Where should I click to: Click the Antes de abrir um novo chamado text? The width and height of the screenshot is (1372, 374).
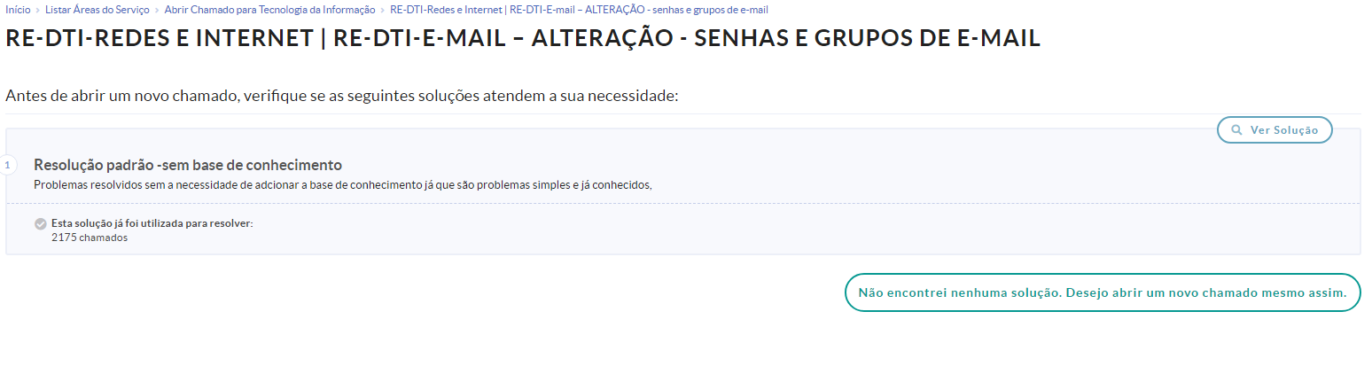tap(341, 96)
